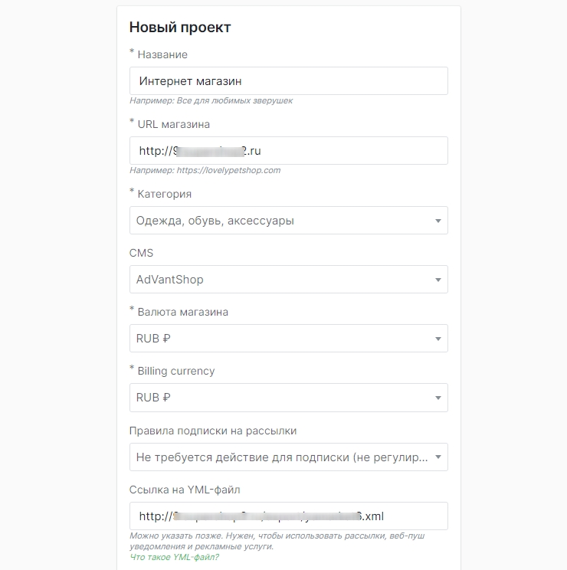Click the 'Billing currency' field label
The image size is (567, 570).
pos(175,371)
